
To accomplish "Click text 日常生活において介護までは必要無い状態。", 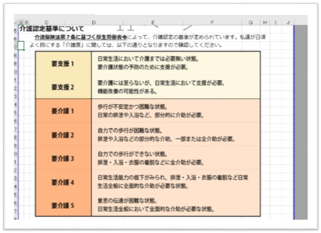I will (x=148, y=59).
